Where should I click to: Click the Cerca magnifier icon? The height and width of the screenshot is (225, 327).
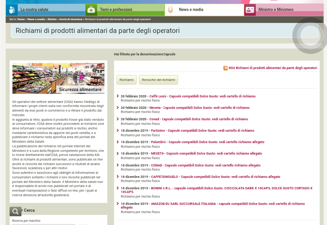15,211
